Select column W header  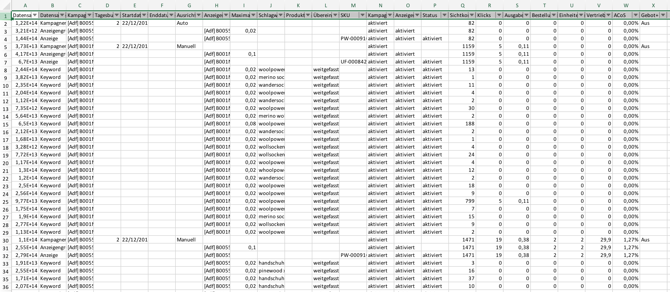[x=626, y=5]
